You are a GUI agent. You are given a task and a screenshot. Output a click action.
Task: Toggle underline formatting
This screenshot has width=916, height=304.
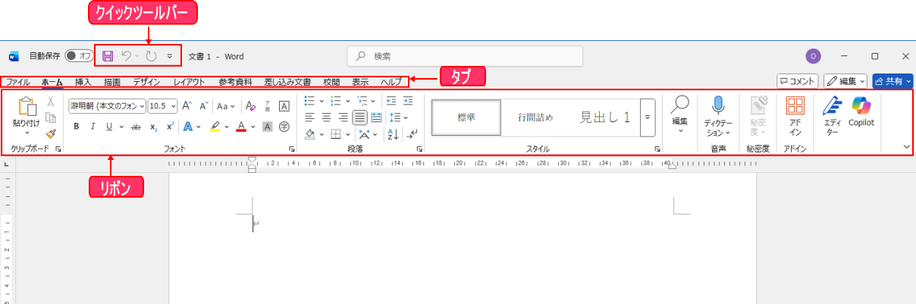(109, 127)
